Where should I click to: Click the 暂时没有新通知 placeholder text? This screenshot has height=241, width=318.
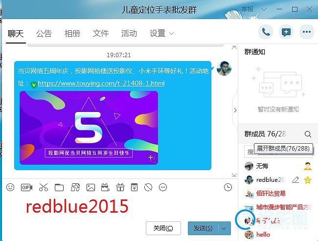(x=278, y=110)
